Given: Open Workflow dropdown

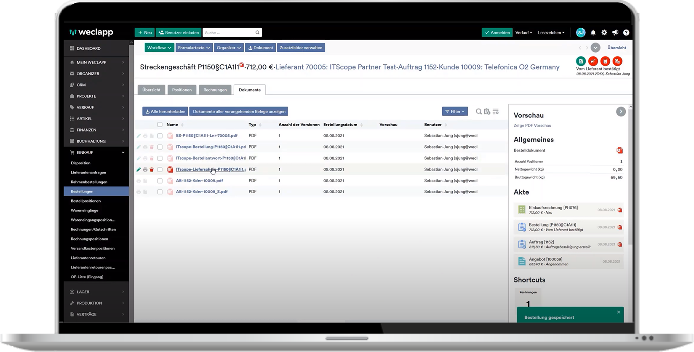Looking at the screenshot, I should click(x=159, y=48).
